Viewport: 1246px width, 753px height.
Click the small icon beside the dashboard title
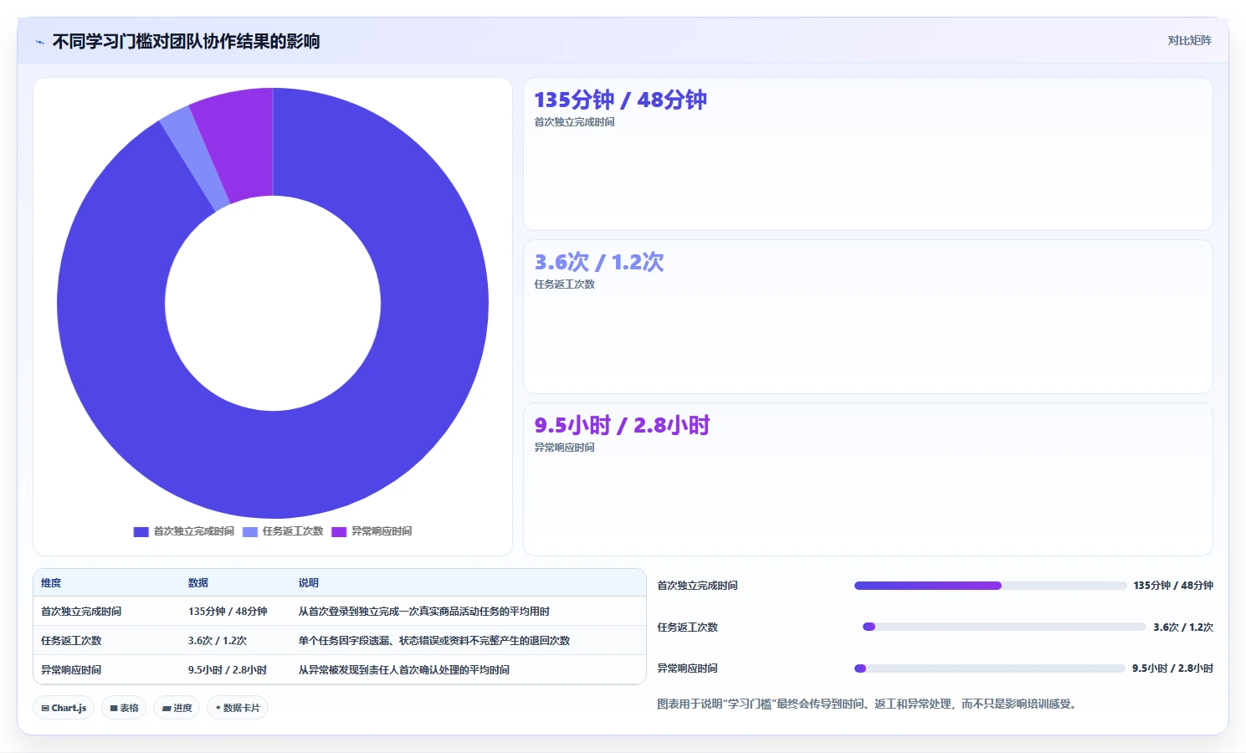point(39,42)
